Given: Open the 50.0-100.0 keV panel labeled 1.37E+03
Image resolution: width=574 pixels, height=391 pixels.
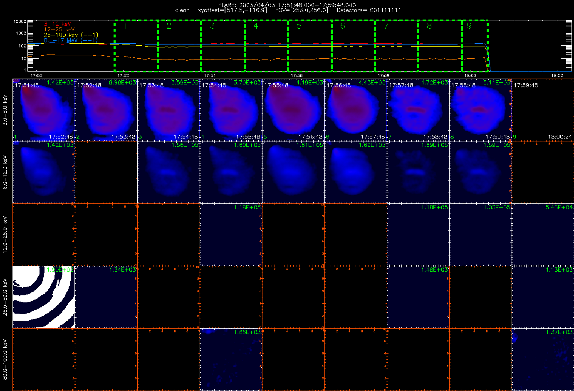Looking at the screenshot, I should tap(543, 359).
